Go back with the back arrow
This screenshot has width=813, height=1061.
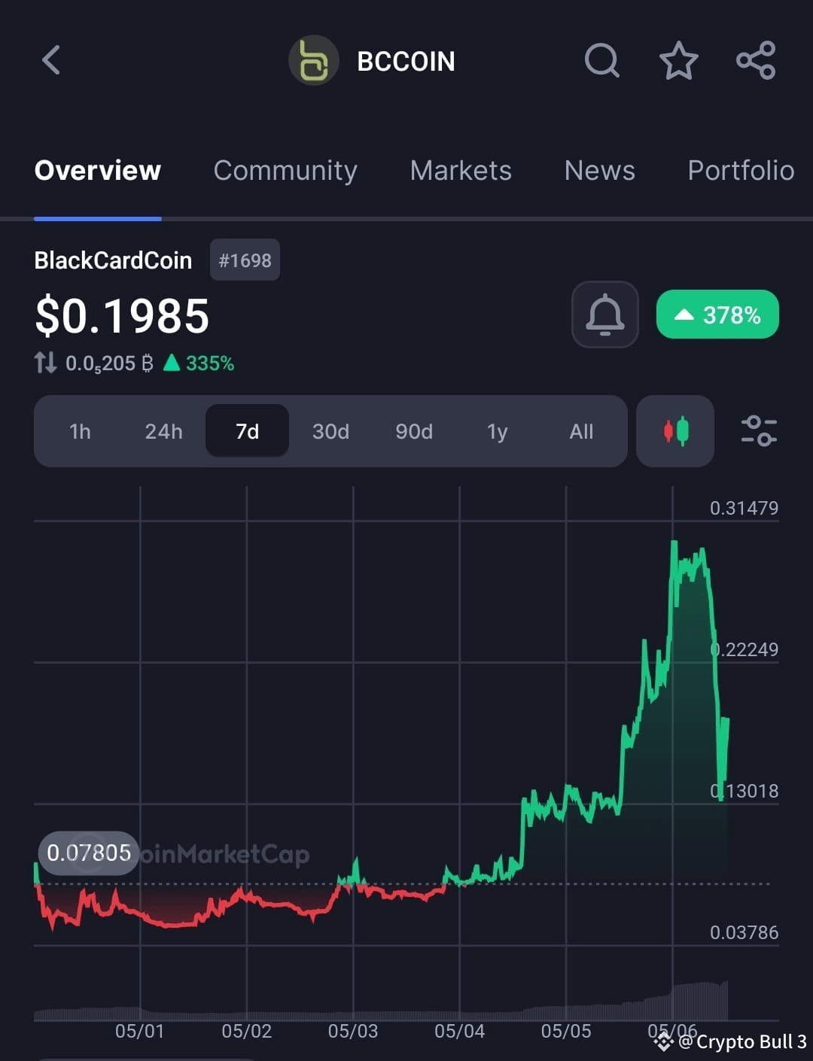50,61
